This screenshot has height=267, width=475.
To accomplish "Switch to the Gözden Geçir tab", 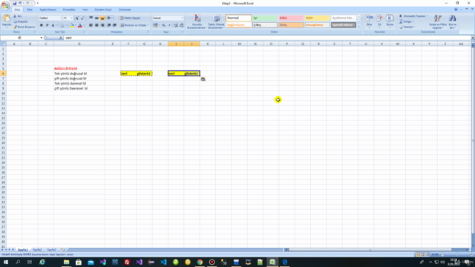I will 103,10.
